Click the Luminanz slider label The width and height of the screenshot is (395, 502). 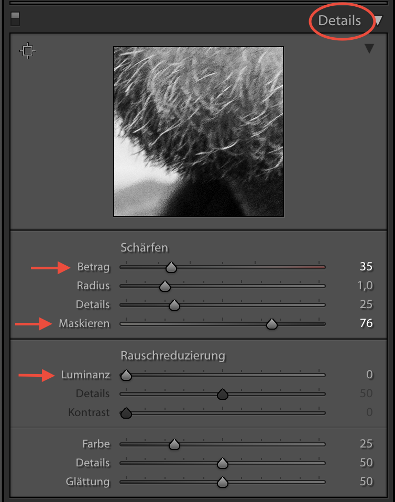click(85, 375)
